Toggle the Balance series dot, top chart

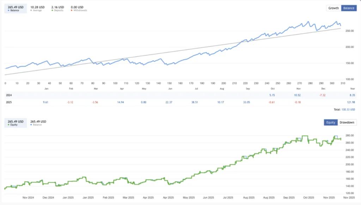coord(8,11)
